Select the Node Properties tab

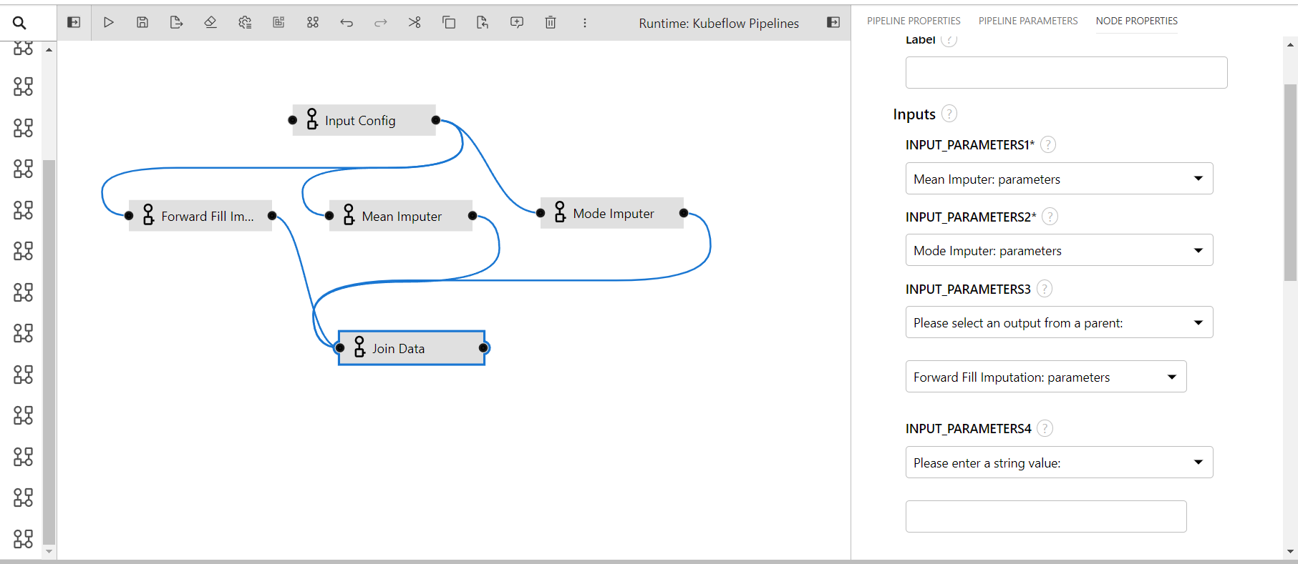1136,21
